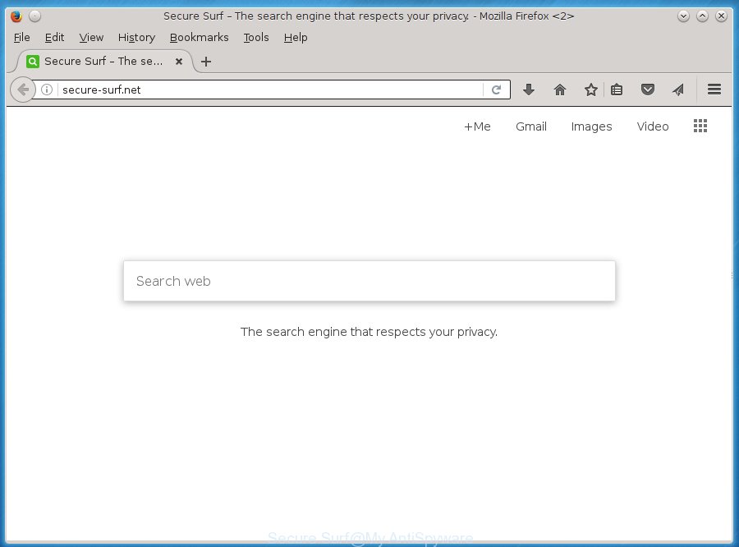Click the privacy tagline text below search

pos(369,332)
